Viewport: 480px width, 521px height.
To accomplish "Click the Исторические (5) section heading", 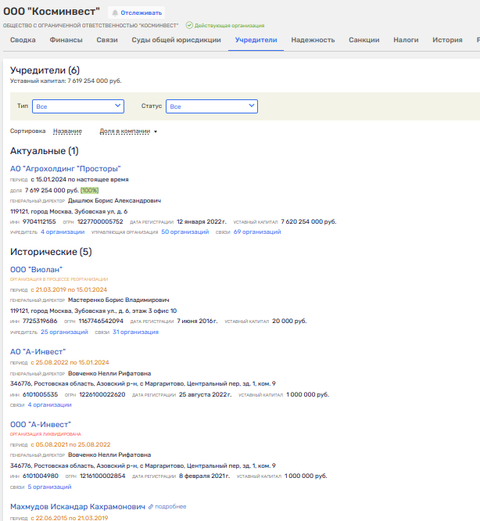I will 51,252.
